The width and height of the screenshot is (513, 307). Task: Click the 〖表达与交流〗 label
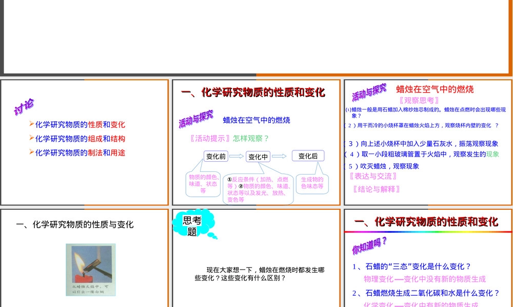point(373,176)
